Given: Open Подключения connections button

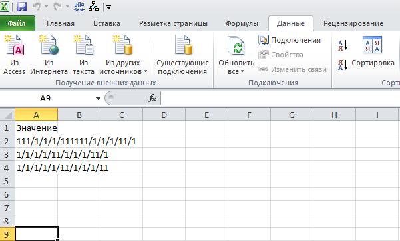Looking at the screenshot, I should coord(290,40).
